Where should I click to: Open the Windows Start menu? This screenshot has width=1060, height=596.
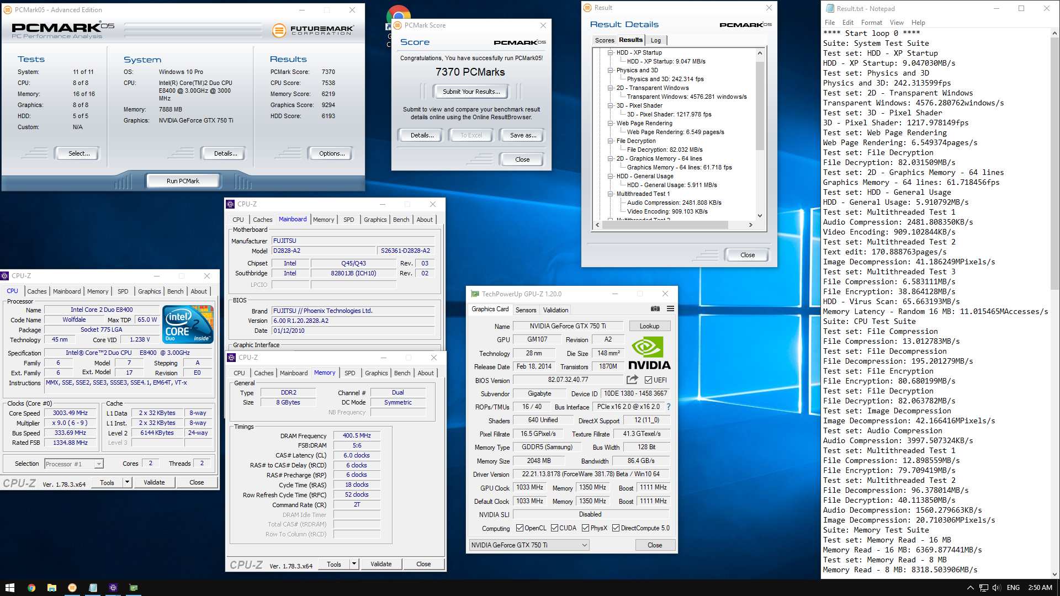tap(9, 588)
